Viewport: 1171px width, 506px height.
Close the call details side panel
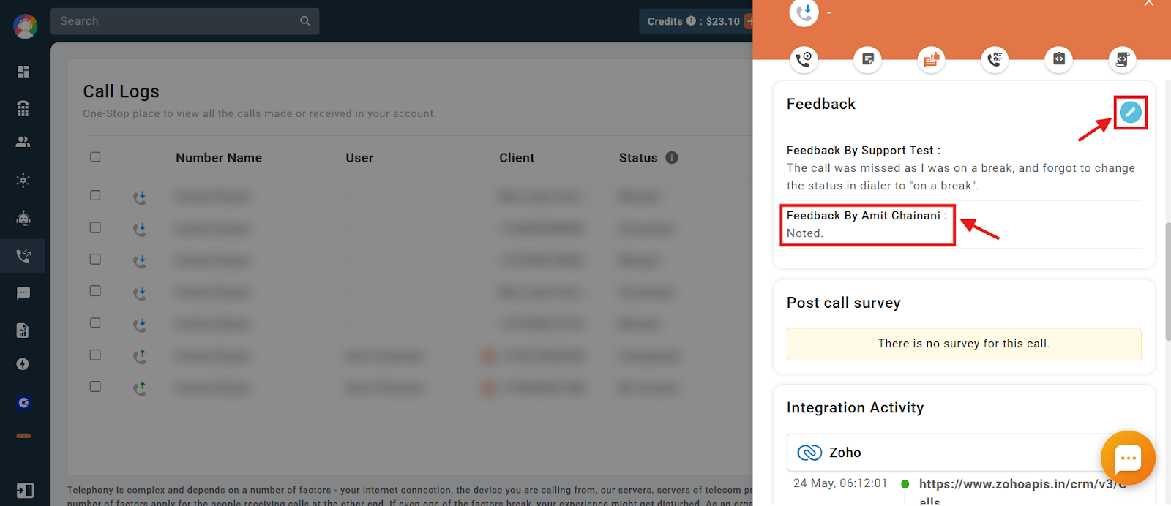[1149, 4]
